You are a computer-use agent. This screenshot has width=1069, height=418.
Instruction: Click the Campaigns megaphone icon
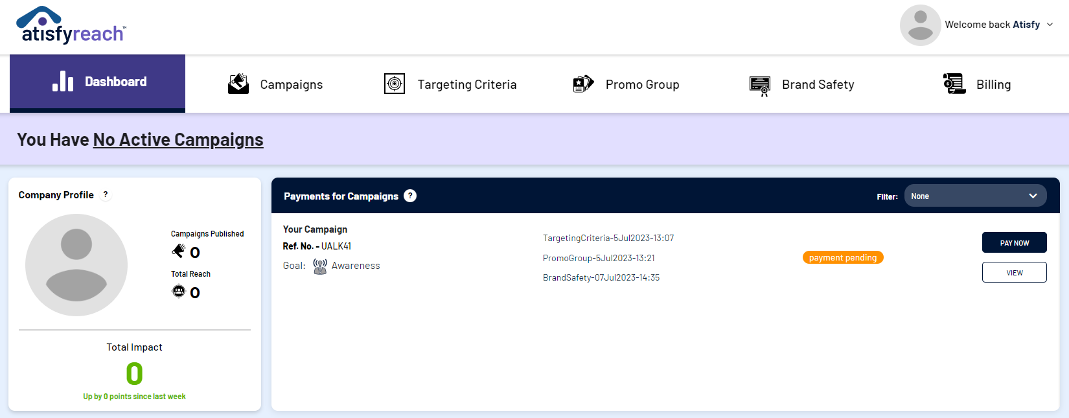coord(238,84)
